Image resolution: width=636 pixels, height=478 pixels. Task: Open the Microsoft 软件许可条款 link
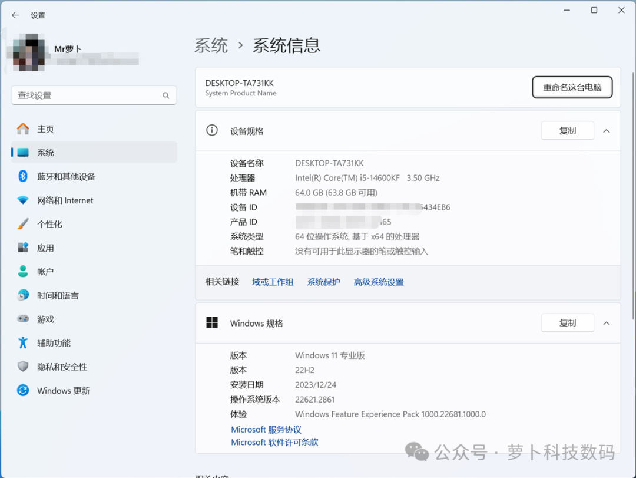point(274,442)
